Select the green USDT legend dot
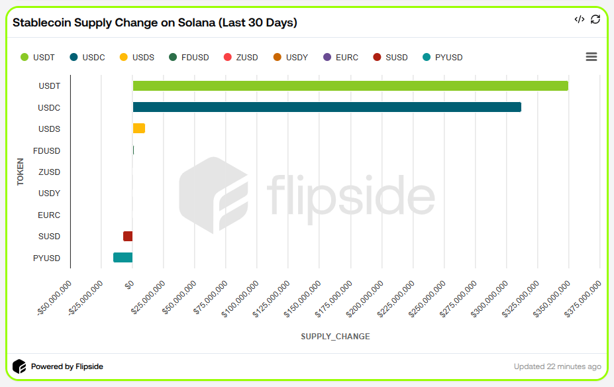Image resolution: width=614 pixels, height=387 pixels. tap(25, 57)
